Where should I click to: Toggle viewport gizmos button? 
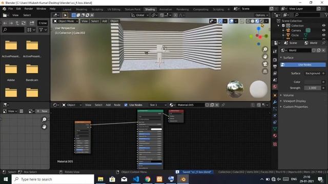(x=220, y=21)
